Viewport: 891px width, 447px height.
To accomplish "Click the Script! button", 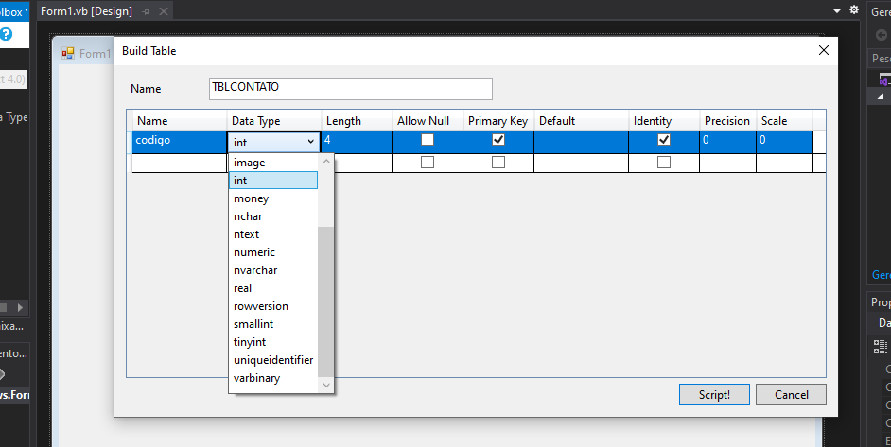I will coord(714,395).
